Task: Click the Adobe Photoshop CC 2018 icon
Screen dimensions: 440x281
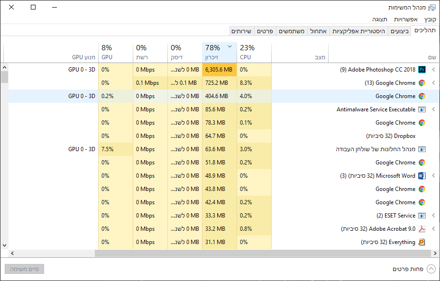Action: [x=422, y=70]
